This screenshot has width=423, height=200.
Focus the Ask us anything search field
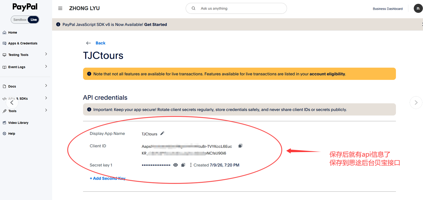tap(236, 9)
